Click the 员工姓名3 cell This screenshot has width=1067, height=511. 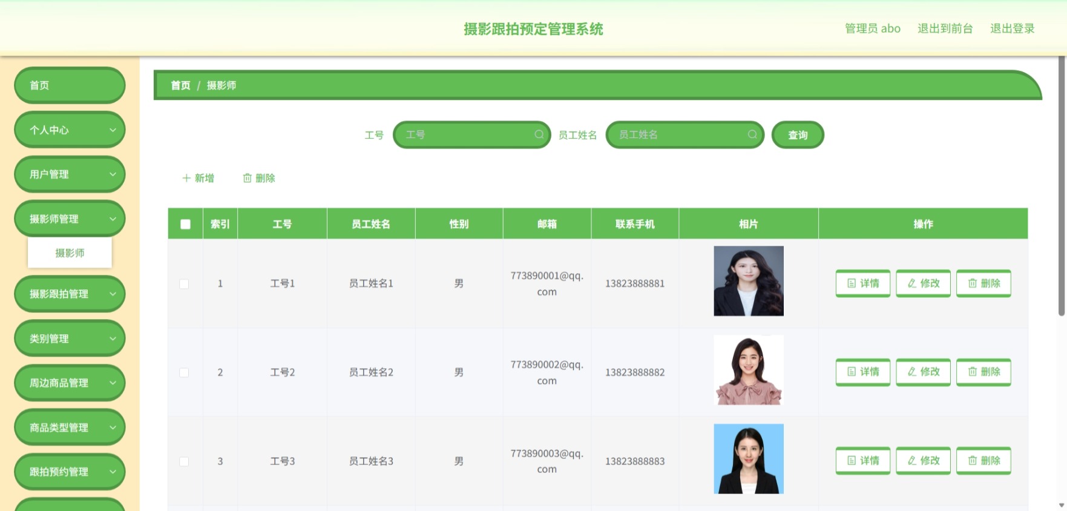tap(371, 461)
